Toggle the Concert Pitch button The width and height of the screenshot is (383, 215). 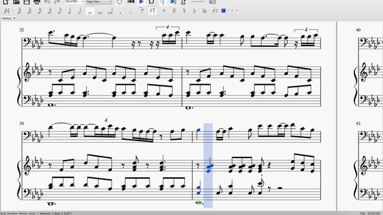click(x=198, y=1)
